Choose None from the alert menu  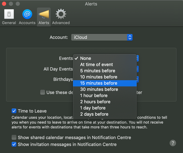(105, 58)
